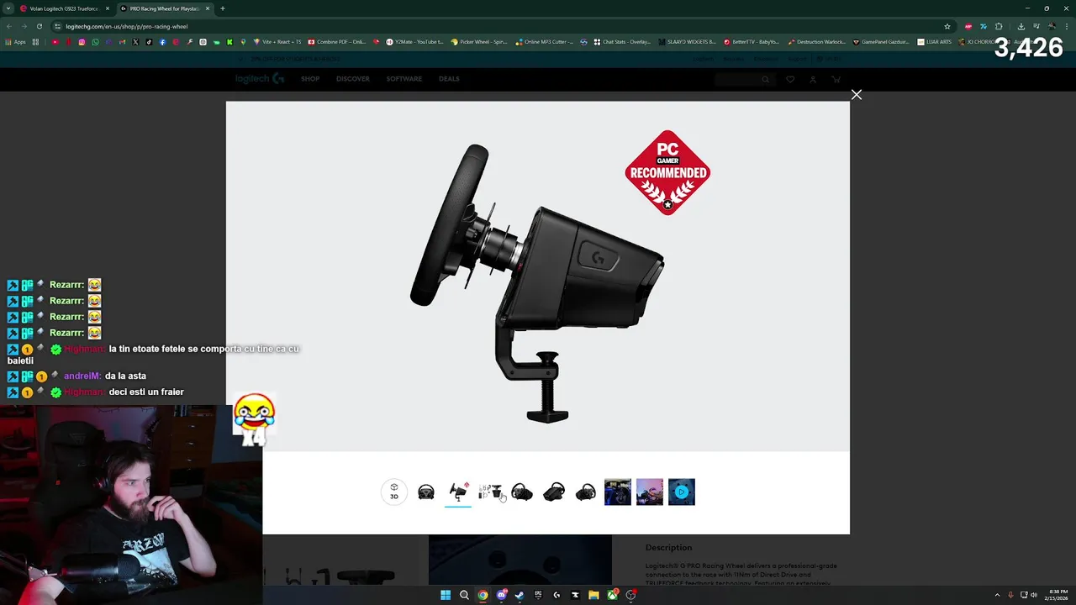The image size is (1076, 605).
Task: Click the Description heading text
Action: pos(668,548)
